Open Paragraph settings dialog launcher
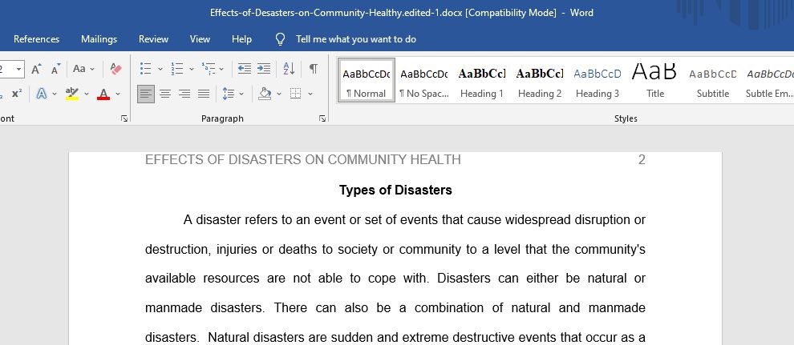Image resolution: width=794 pixels, height=345 pixels. (322, 118)
